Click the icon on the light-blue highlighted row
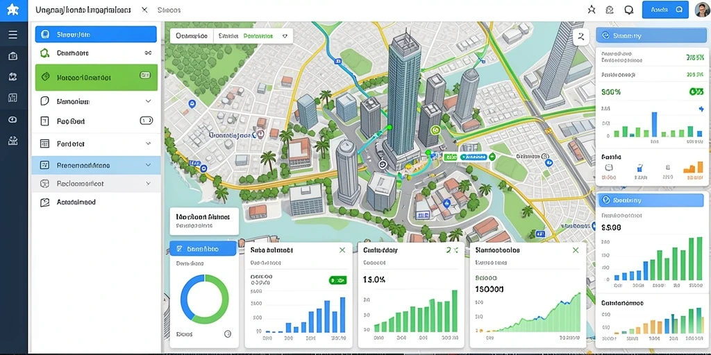Viewport: 711px width, 355px height. [44, 165]
